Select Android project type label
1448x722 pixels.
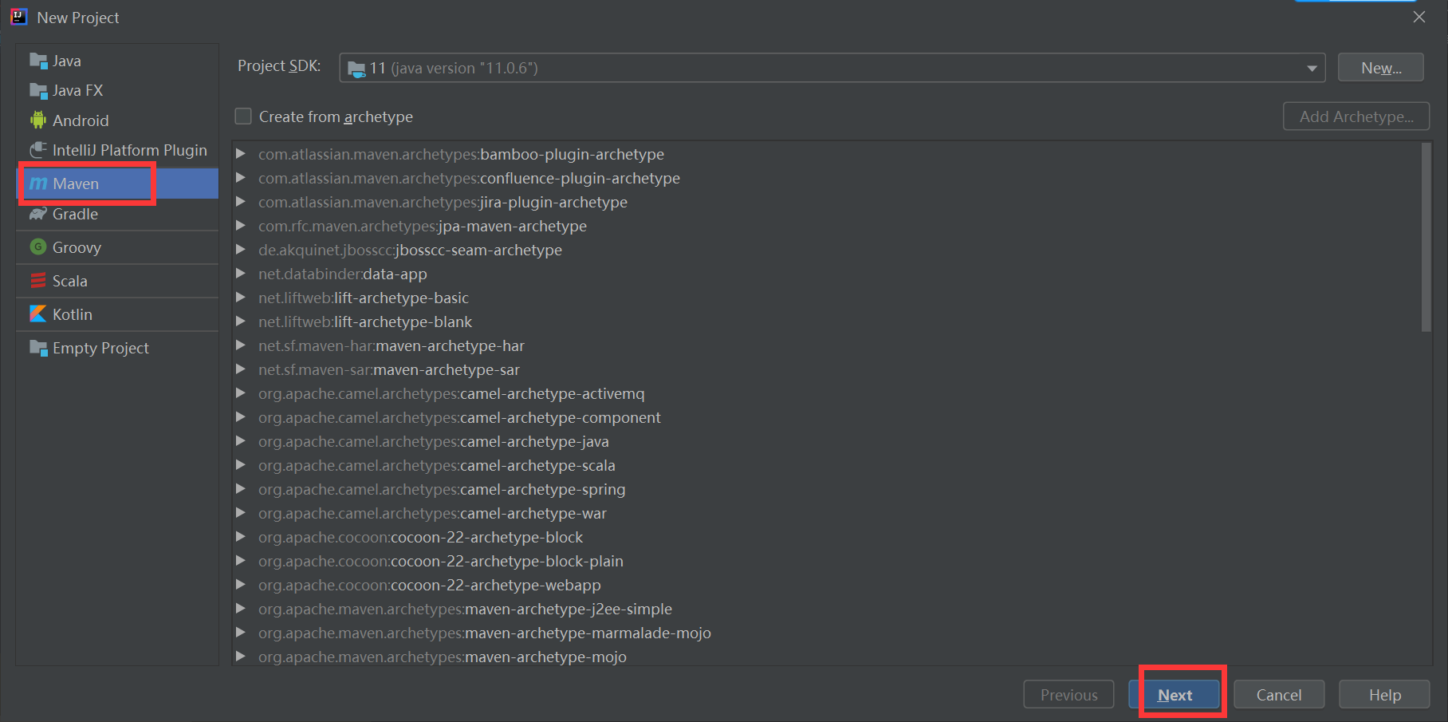pos(81,120)
